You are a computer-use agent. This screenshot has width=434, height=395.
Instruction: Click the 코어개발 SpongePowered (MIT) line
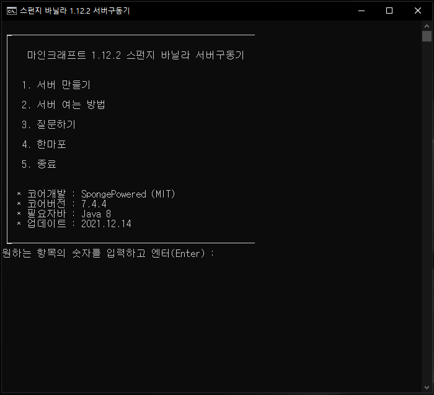coord(96,194)
